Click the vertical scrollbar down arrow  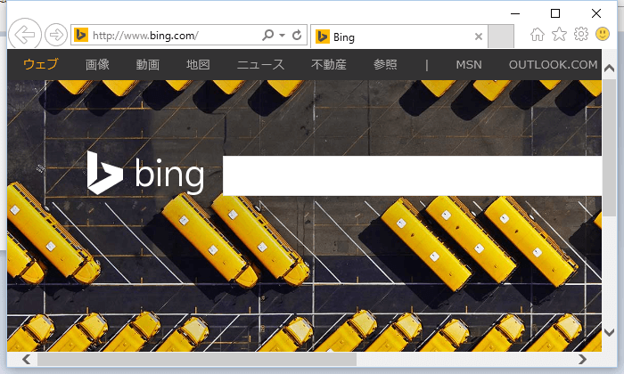609,332
